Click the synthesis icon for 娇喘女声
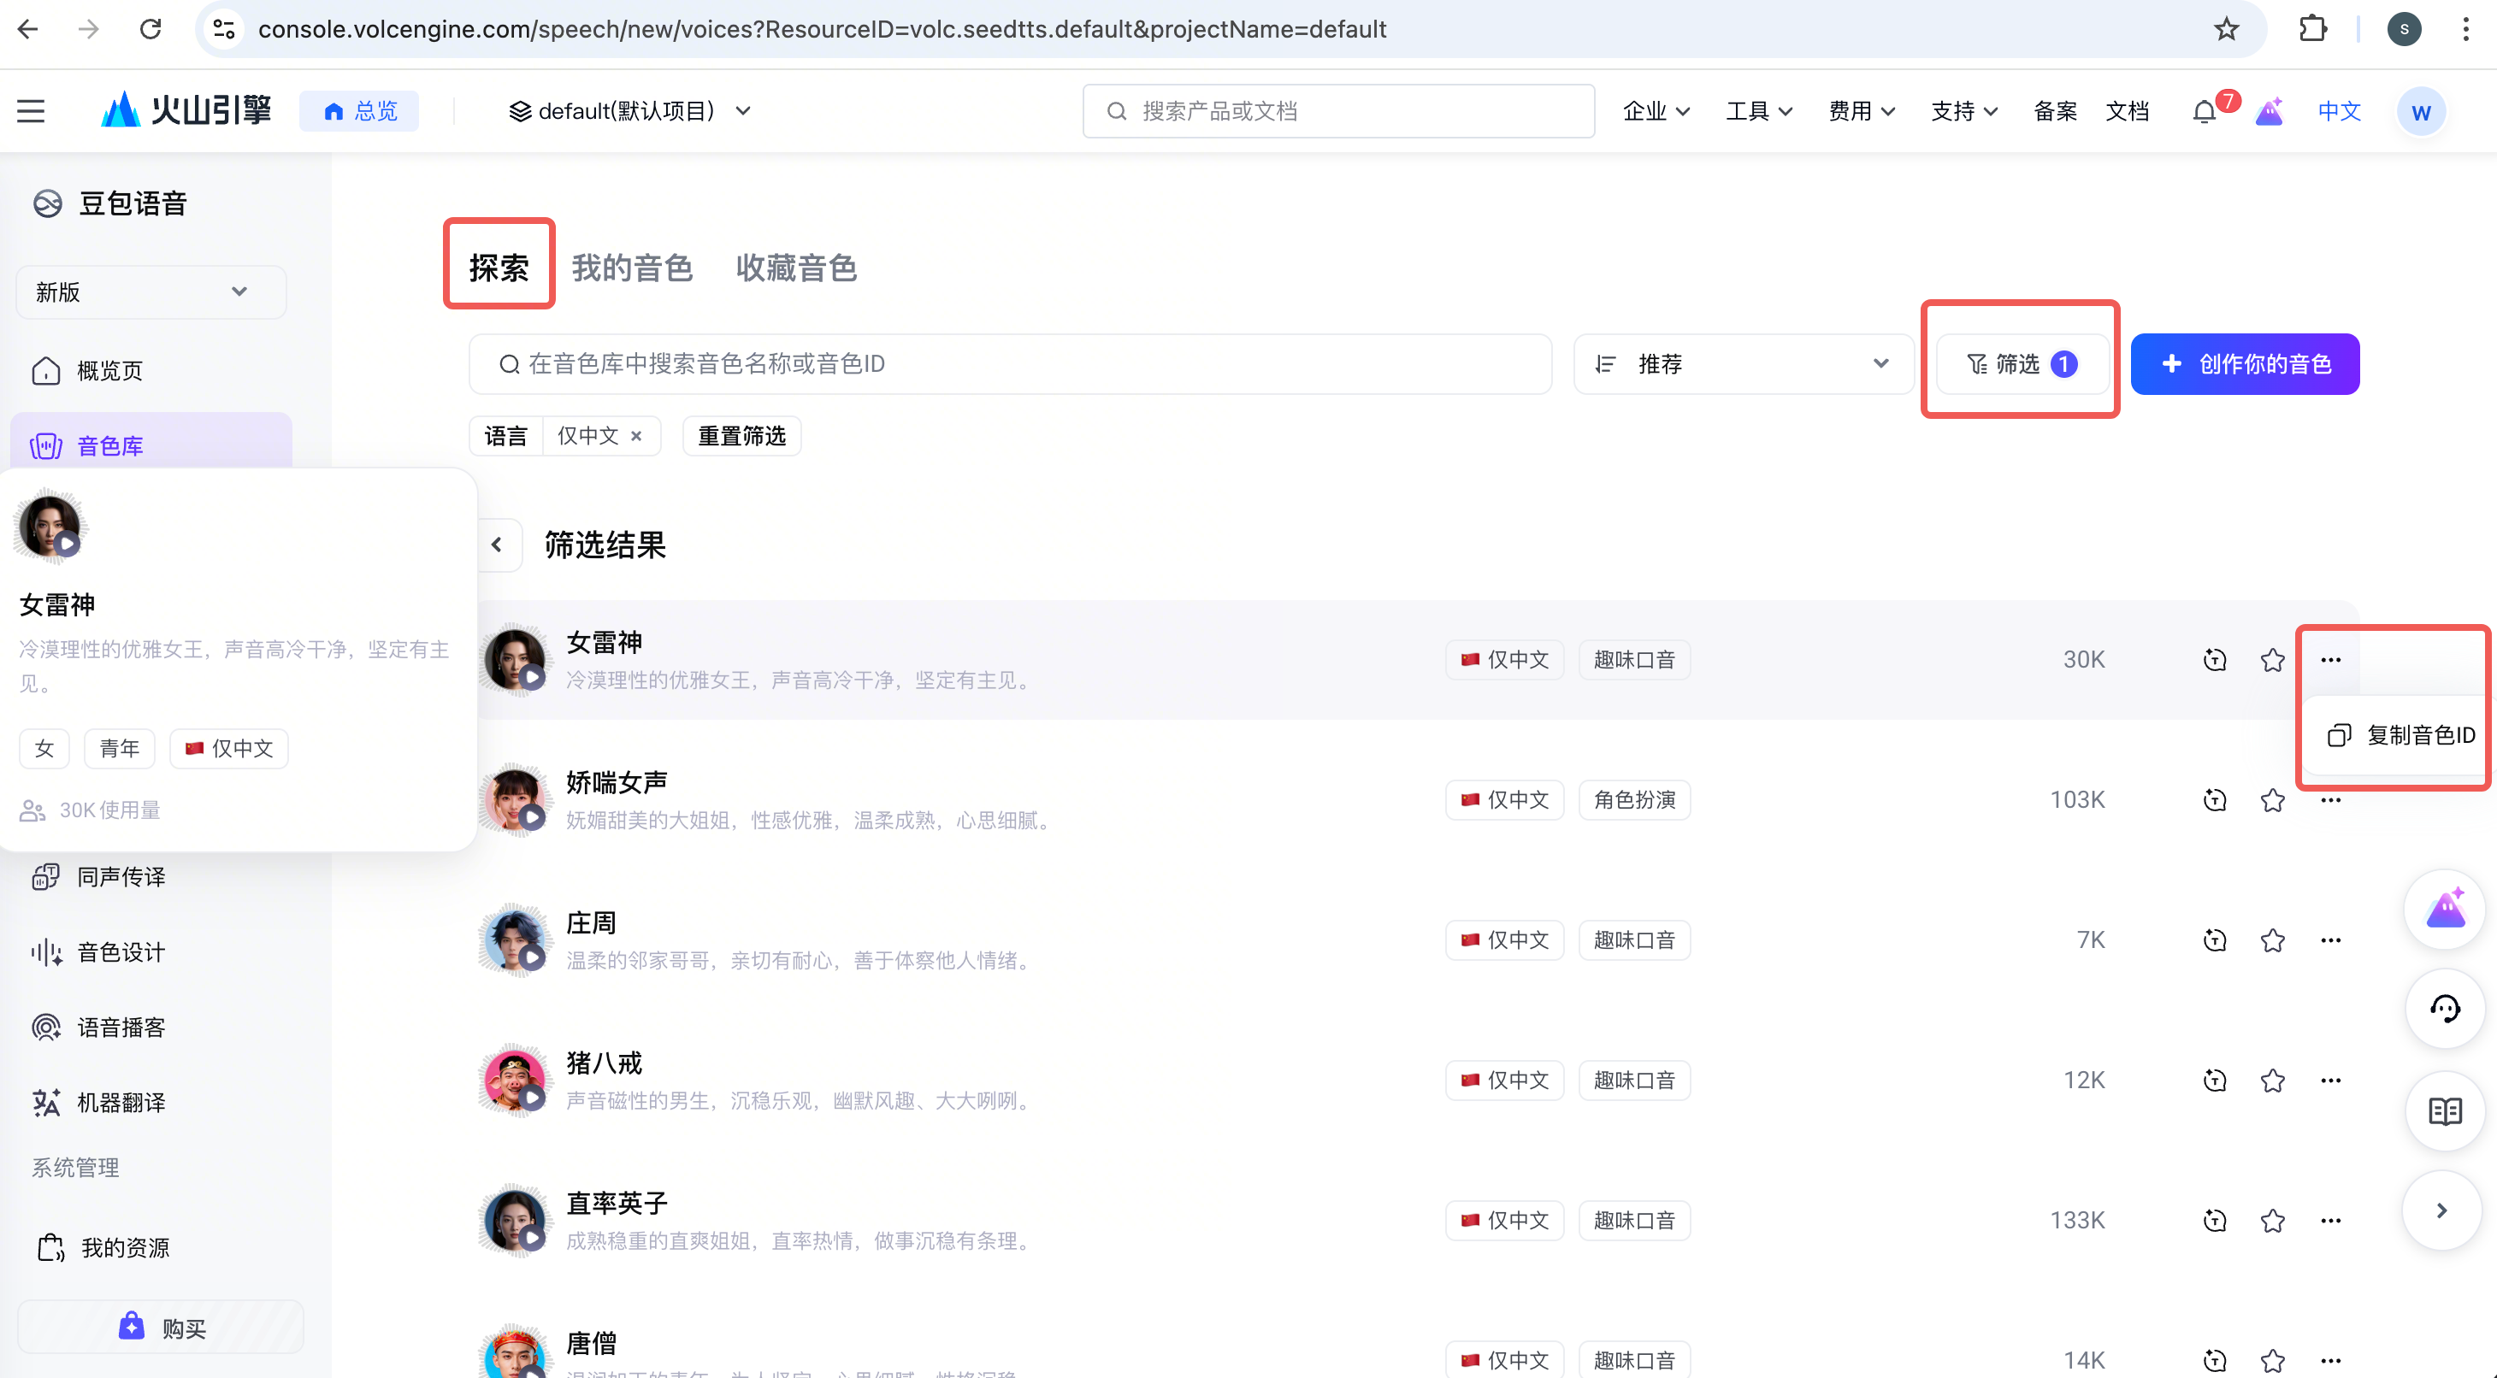Image resolution: width=2497 pixels, height=1378 pixels. (2215, 800)
